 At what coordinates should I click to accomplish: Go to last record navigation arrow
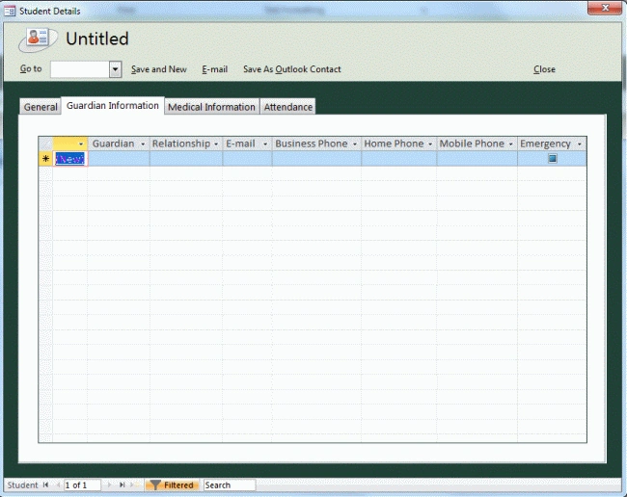point(122,485)
